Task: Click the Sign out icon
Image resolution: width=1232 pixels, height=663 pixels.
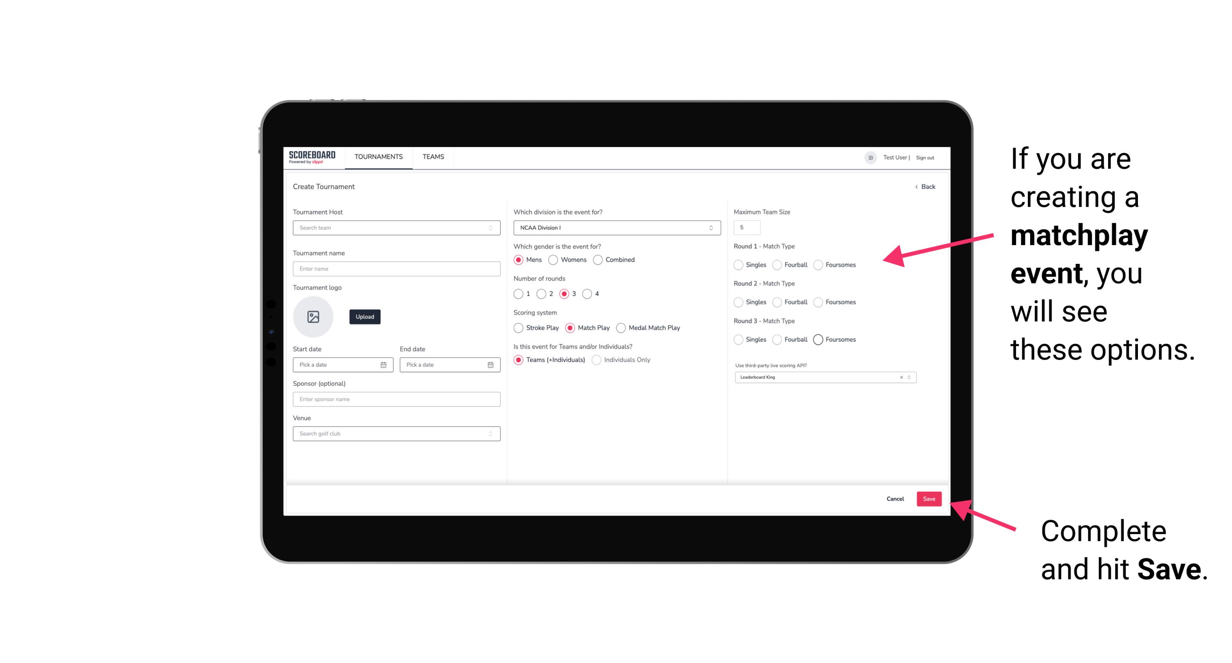Action: (x=925, y=157)
